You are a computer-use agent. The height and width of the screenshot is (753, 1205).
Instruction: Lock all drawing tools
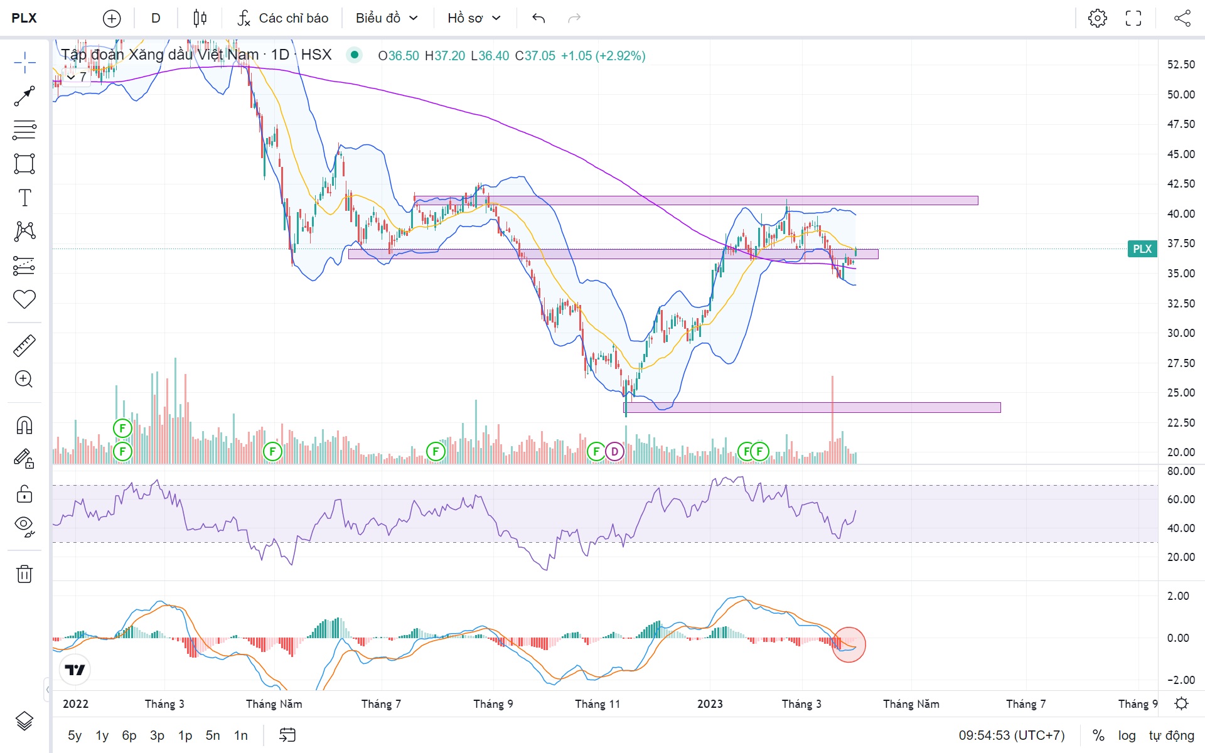tap(24, 494)
